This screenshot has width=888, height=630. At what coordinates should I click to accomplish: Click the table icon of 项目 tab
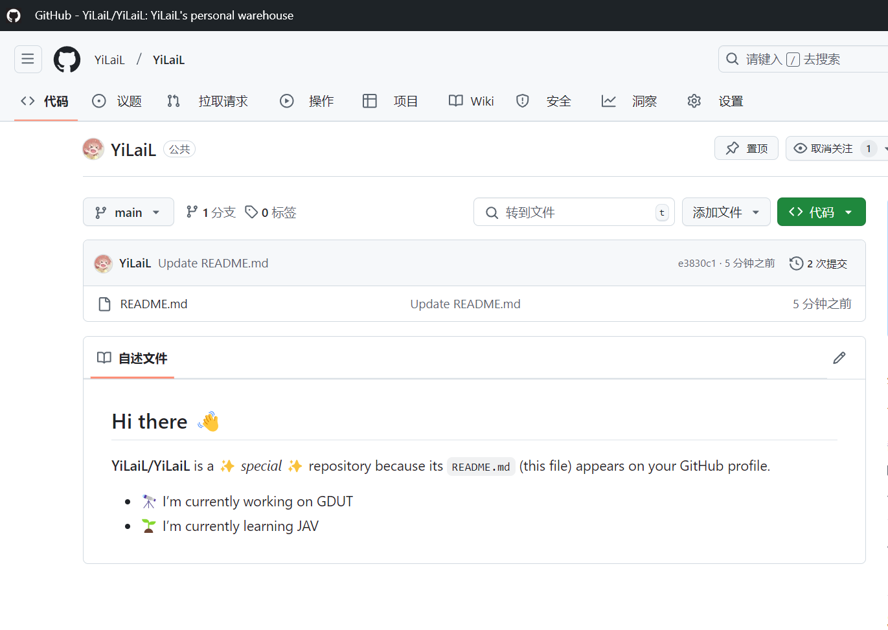(369, 101)
